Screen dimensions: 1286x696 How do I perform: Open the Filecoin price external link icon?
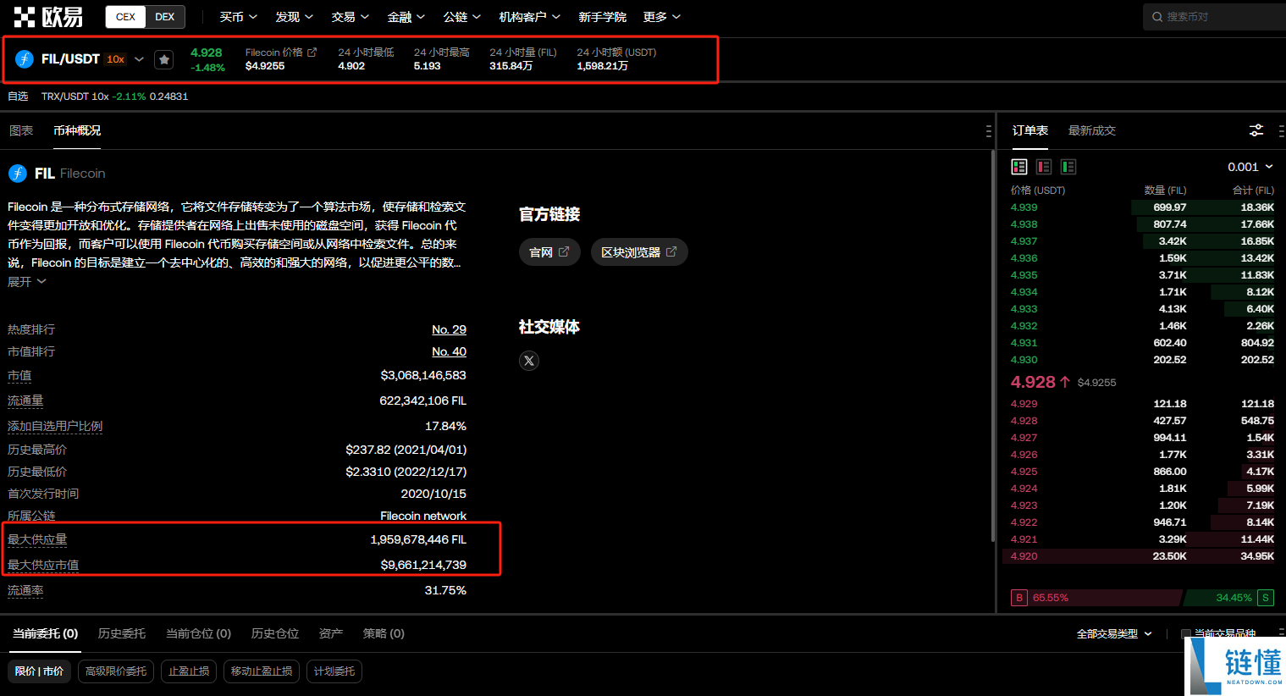click(312, 52)
